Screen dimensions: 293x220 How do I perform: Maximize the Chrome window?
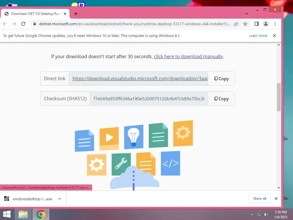pos(265,10)
